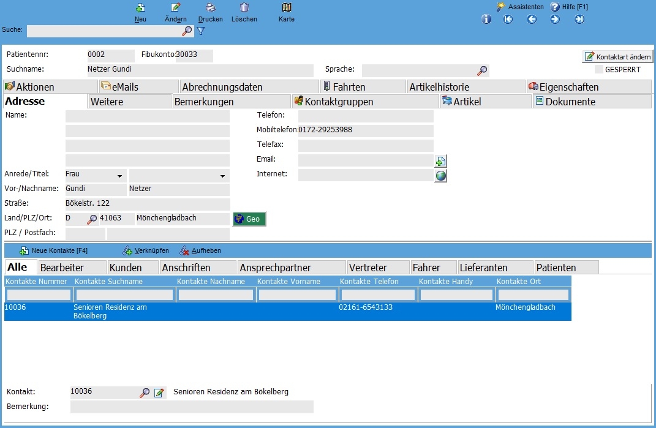The width and height of the screenshot is (656, 428).
Task: Open the Kontaktgruppen tab
Action: click(365, 101)
